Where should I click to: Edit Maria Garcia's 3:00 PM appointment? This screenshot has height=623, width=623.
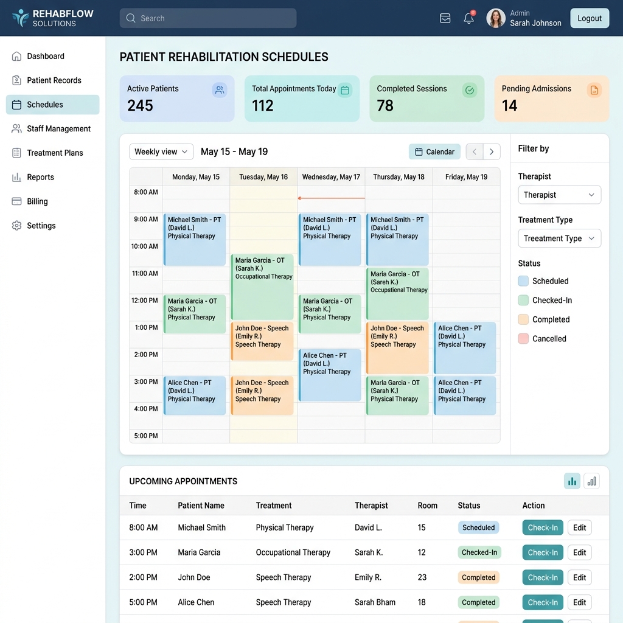pos(579,552)
